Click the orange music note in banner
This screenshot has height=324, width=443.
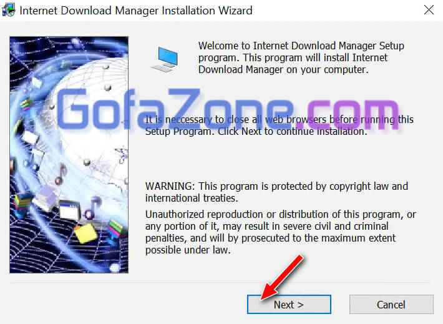61,174
